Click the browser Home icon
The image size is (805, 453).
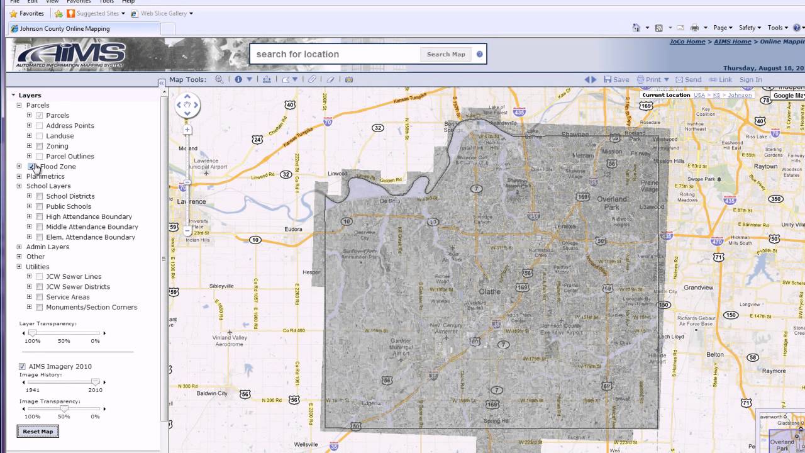636,28
